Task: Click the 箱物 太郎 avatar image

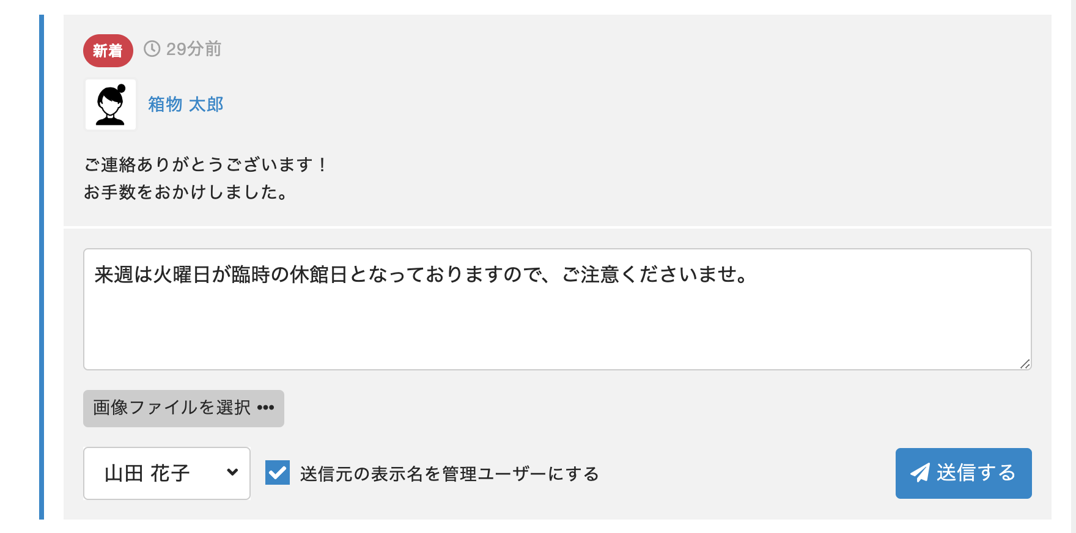Action: pos(111,105)
